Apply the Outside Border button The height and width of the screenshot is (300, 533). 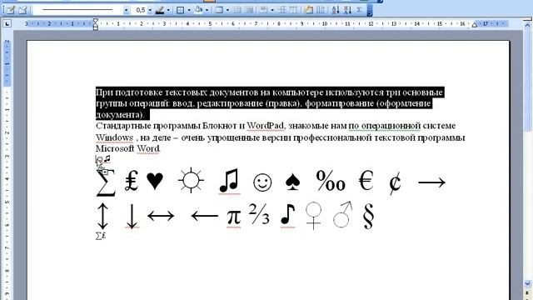(180, 10)
